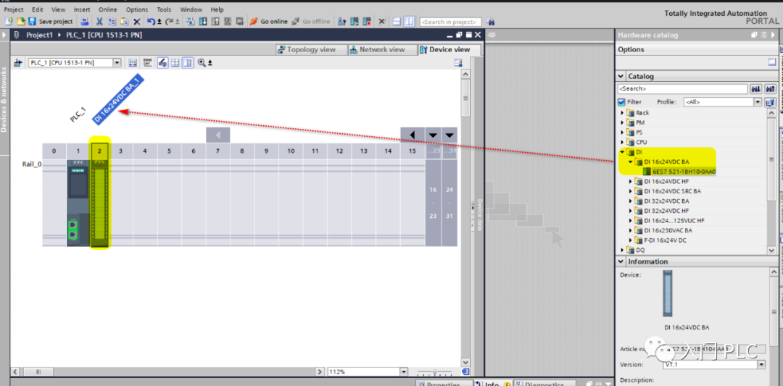Click the Open project folder icon
This screenshot has width=783, height=386.
point(20,22)
